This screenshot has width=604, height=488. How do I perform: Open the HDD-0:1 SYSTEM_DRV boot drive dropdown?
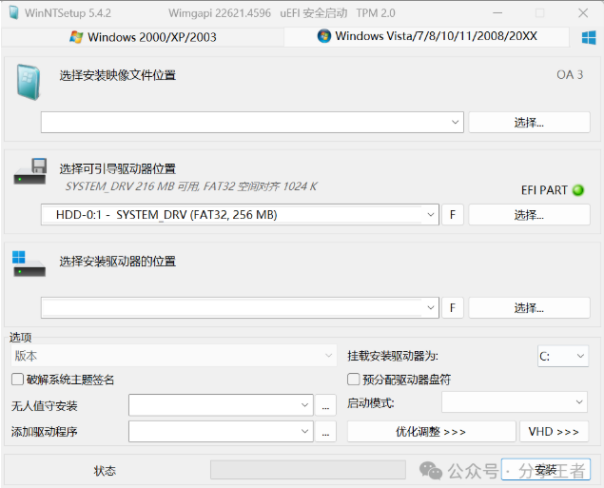[x=428, y=215]
